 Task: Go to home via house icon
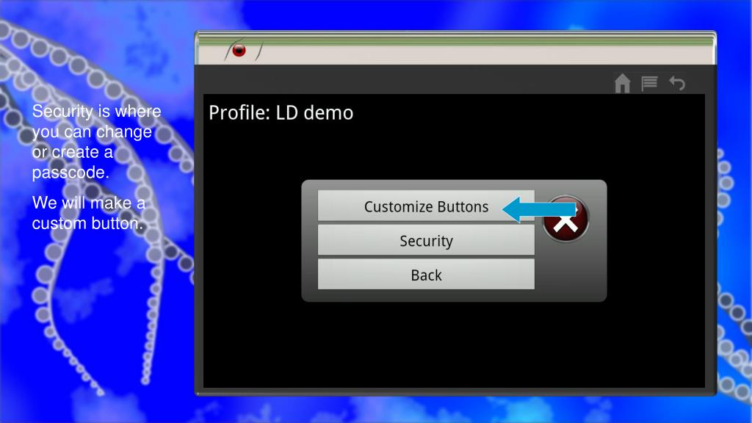(622, 84)
